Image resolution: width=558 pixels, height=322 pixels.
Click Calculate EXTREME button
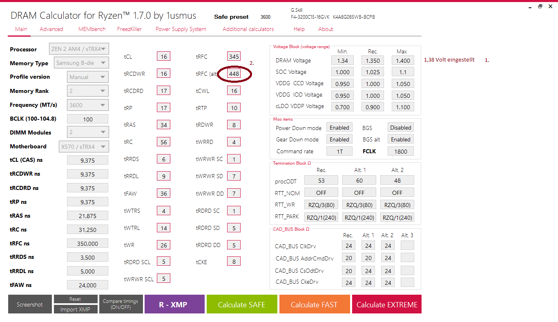pyautogui.click(x=387, y=304)
